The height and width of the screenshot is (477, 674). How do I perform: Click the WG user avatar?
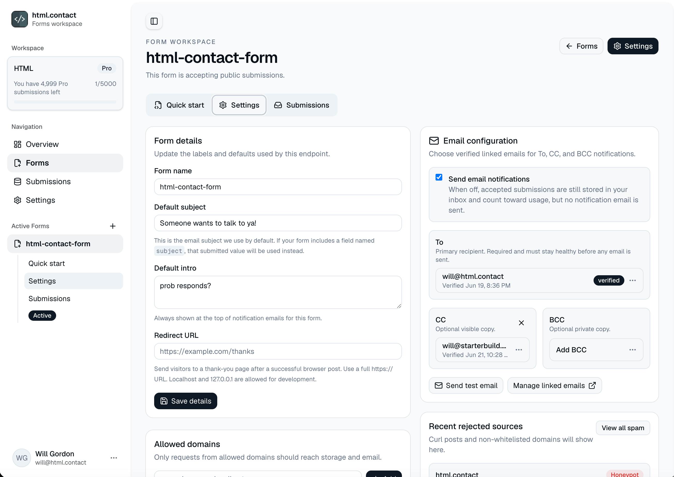point(22,458)
